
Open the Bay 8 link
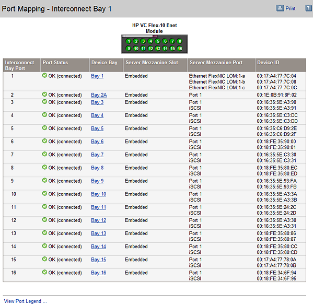tap(97, 168)
